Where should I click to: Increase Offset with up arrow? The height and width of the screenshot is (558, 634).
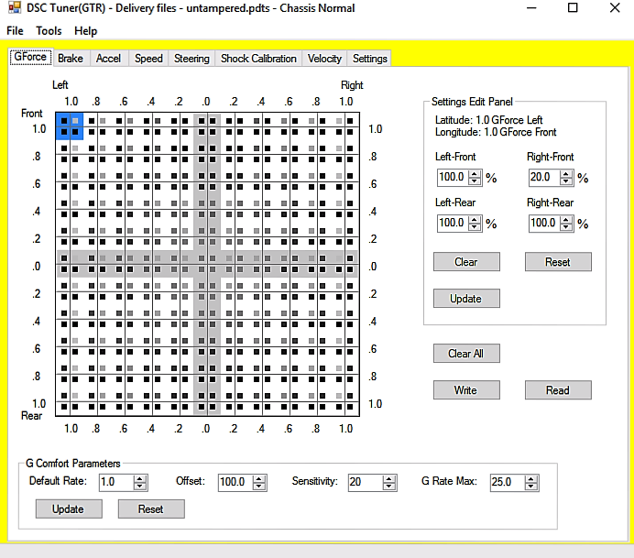click(259, 479)
